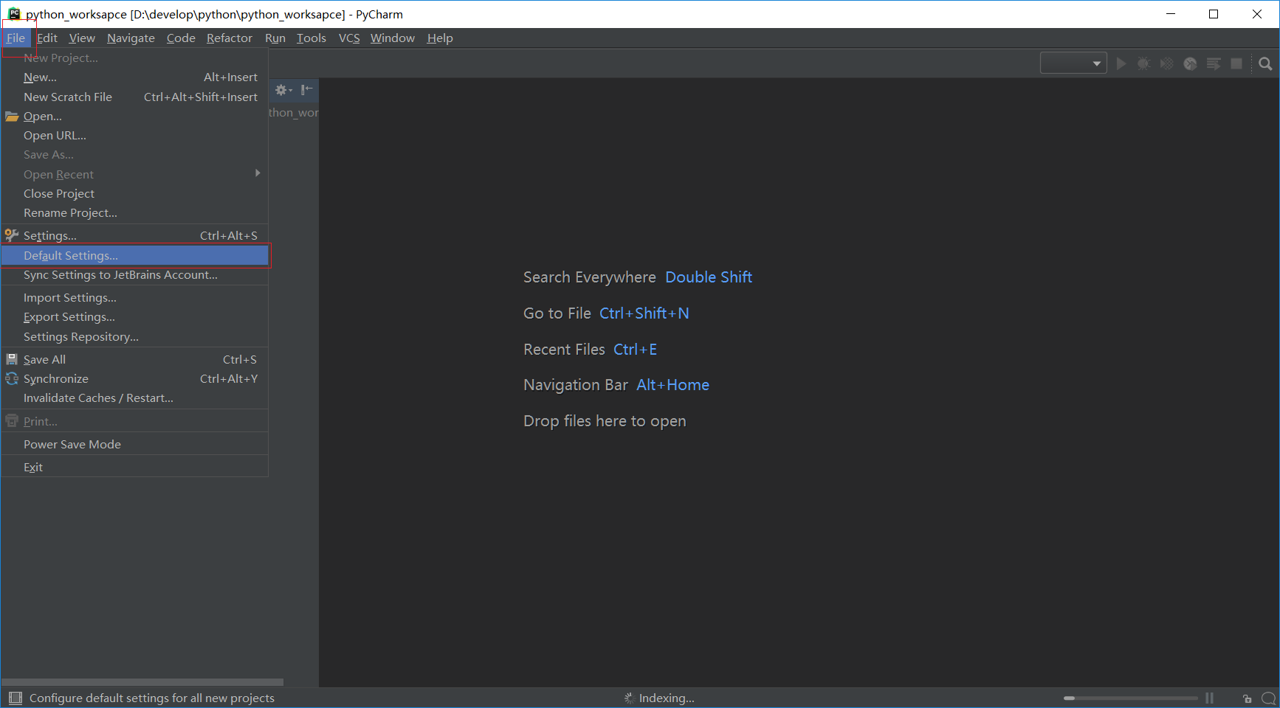Select New... menu entry
The image size is (1280, 708).
(x=135, y=77)
